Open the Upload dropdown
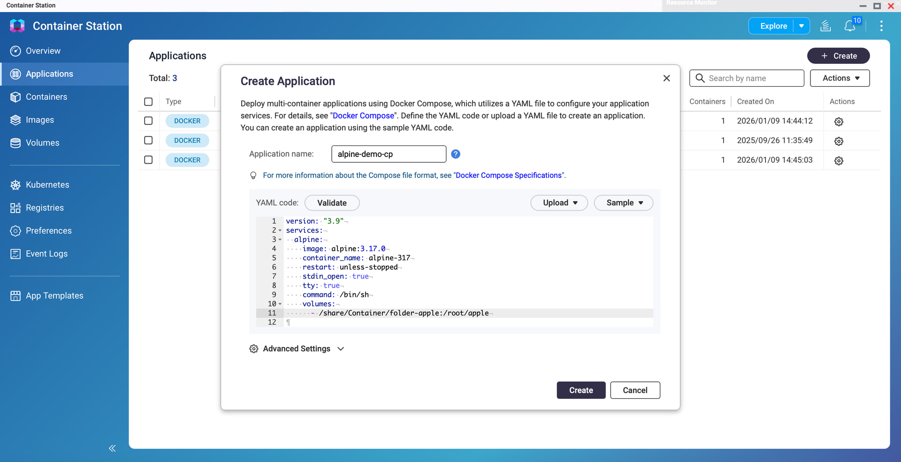The image size is (901, 462). (559, 203)
